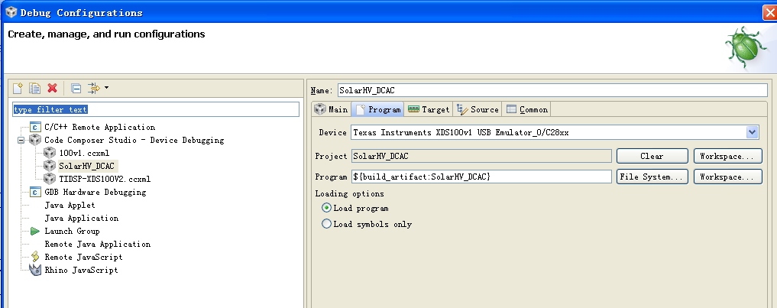Select Java Application entry
The height and width of the screenshot is (308, 777).
81,219
